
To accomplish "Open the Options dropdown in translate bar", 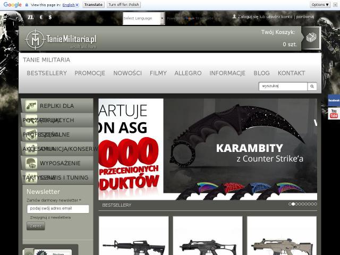I will (320, 5).
